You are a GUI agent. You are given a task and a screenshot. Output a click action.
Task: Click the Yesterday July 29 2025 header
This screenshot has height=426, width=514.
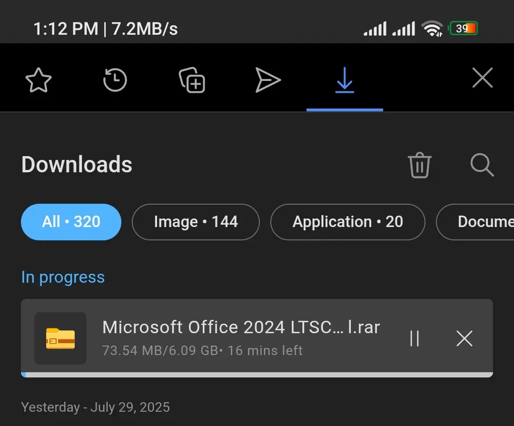(95, 407)
